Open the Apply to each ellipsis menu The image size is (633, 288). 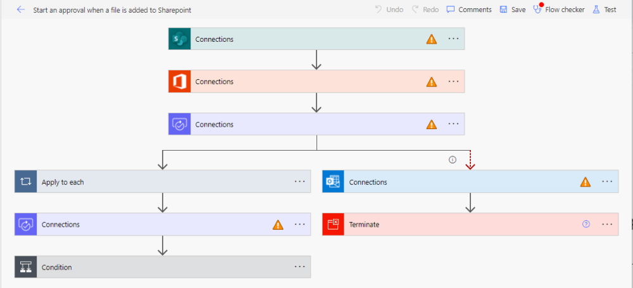coord(299,182)
